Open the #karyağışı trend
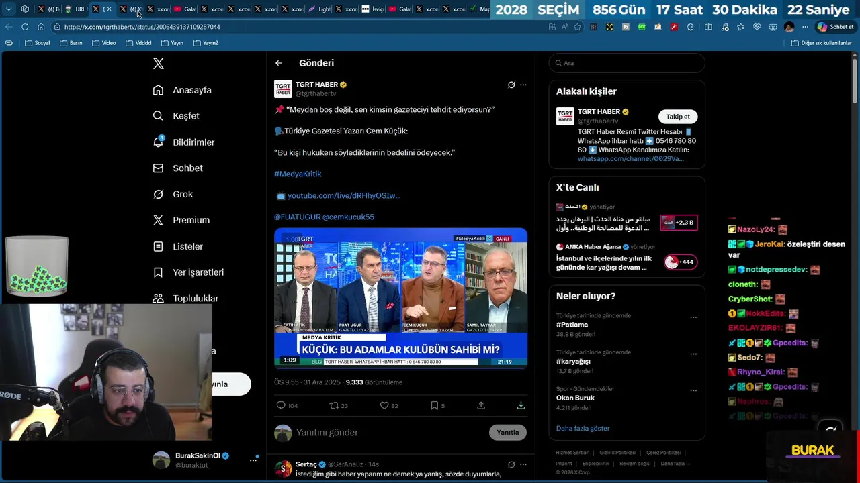The image size is (860, 483). 573,362
